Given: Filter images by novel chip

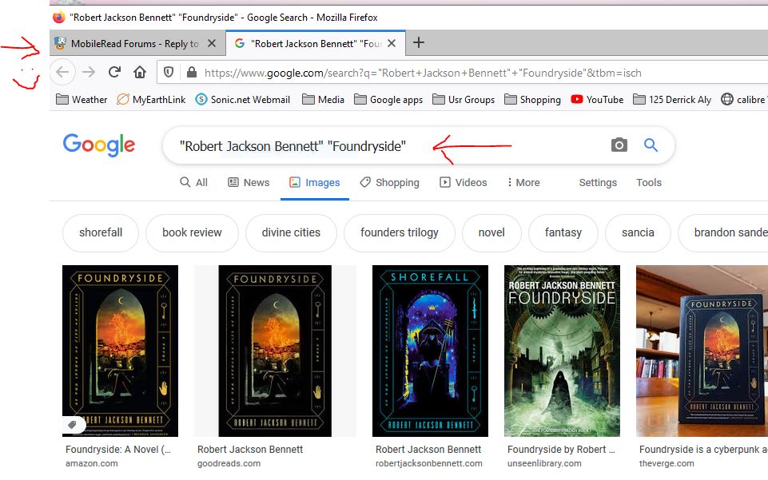Looking at the screenshot, I should 491,232.
